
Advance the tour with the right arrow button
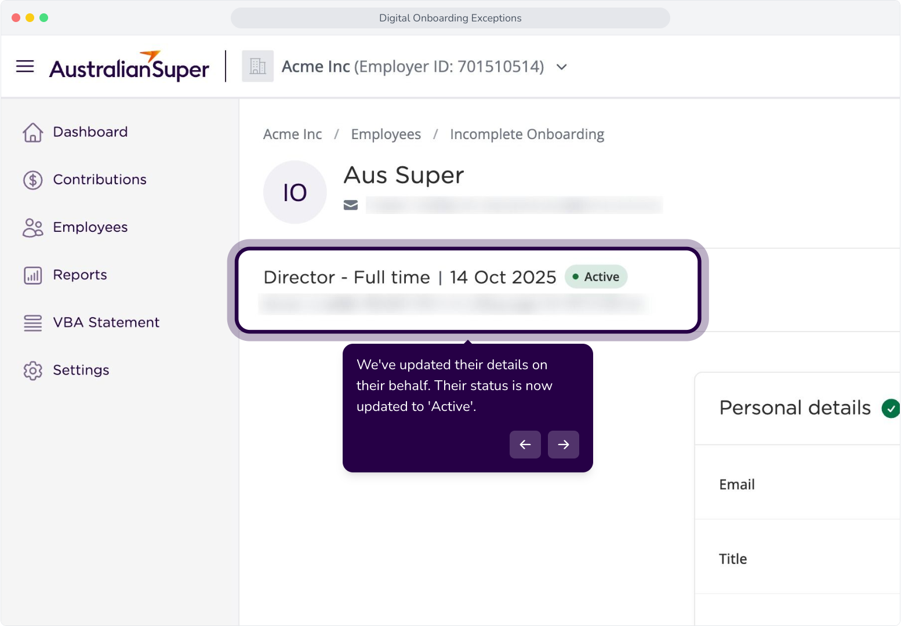point(564,445)
